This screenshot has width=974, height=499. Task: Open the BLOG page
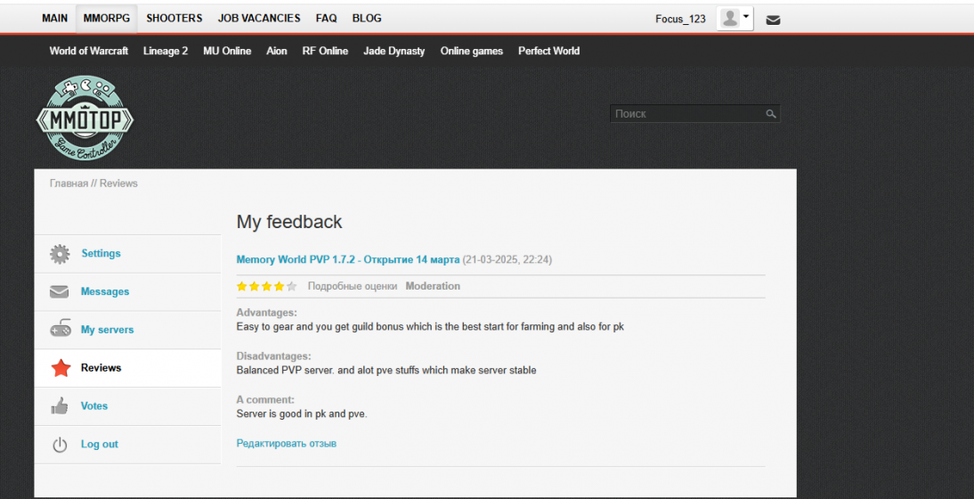point(367,19)
